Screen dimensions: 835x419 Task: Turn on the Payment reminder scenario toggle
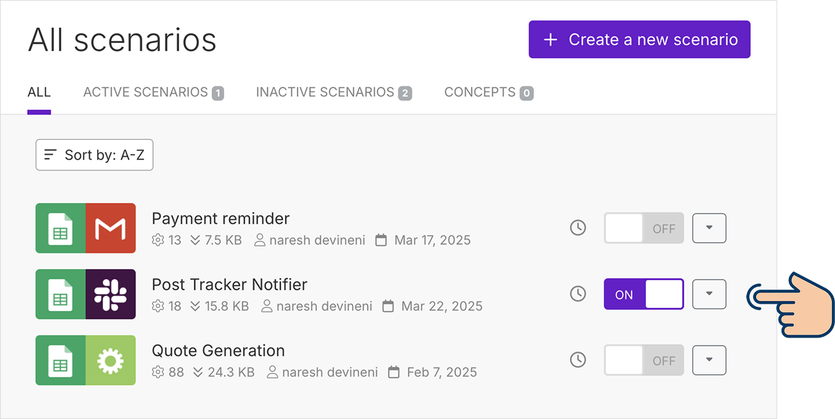pos(644,228)
